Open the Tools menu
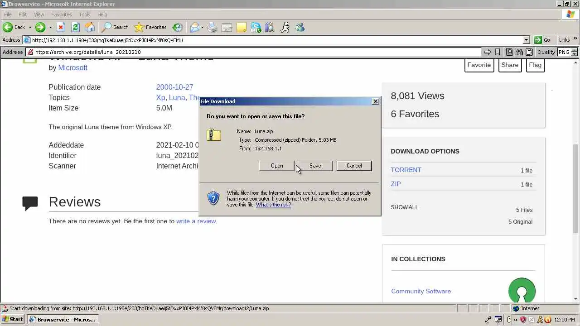This screenshot has height=326, width=580. point(85,14)
